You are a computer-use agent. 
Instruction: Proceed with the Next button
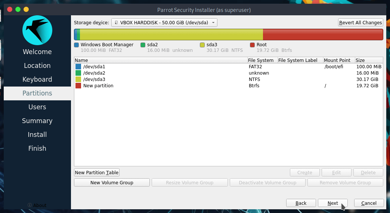tap(332, 203)
